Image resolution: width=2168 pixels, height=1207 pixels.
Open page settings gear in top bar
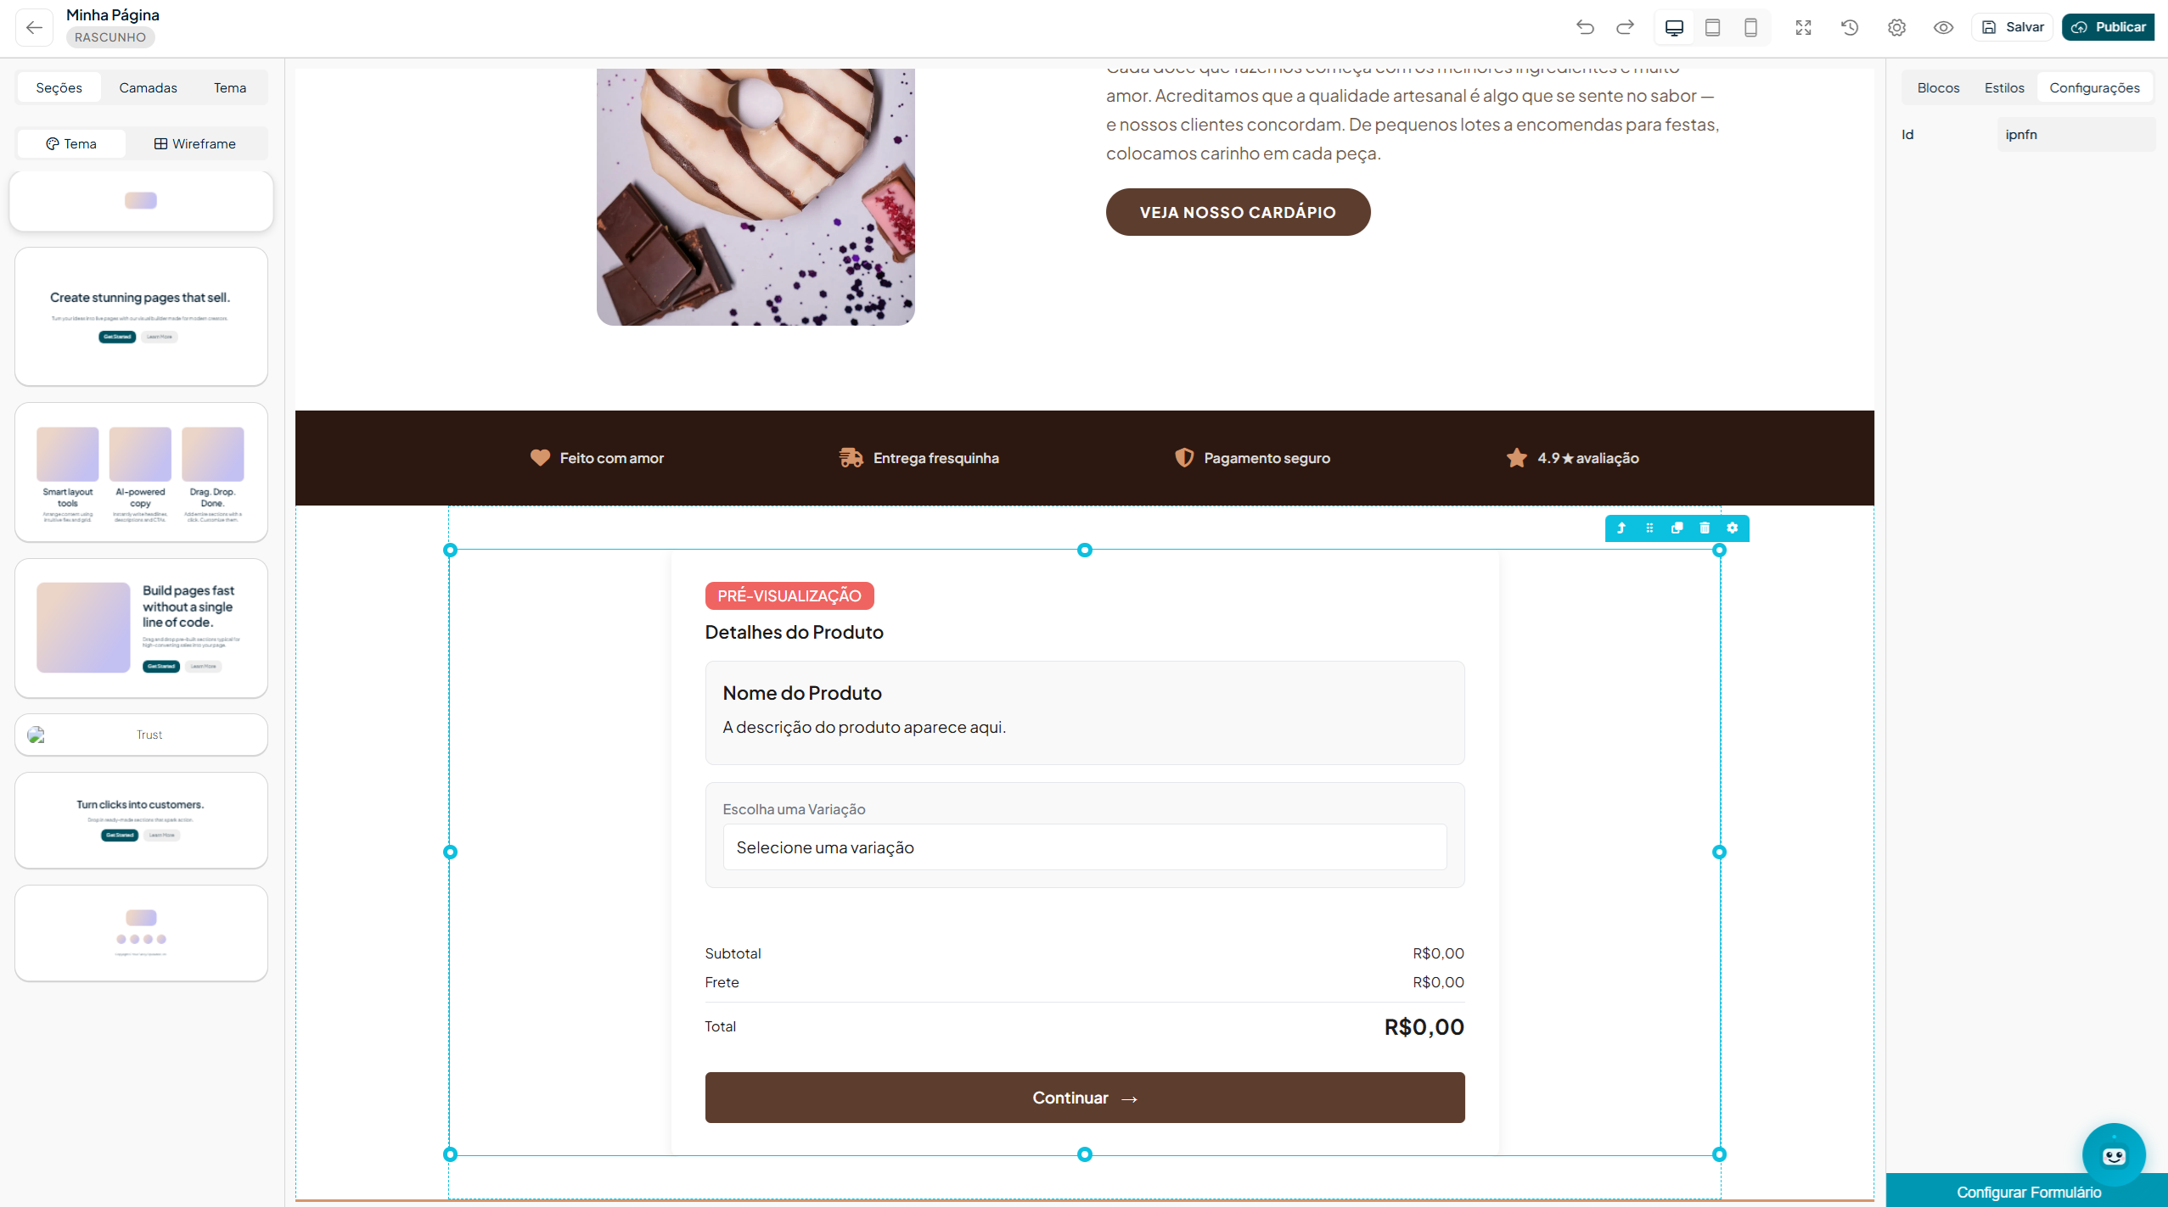pyautogui.click(x=1896, y=27)
